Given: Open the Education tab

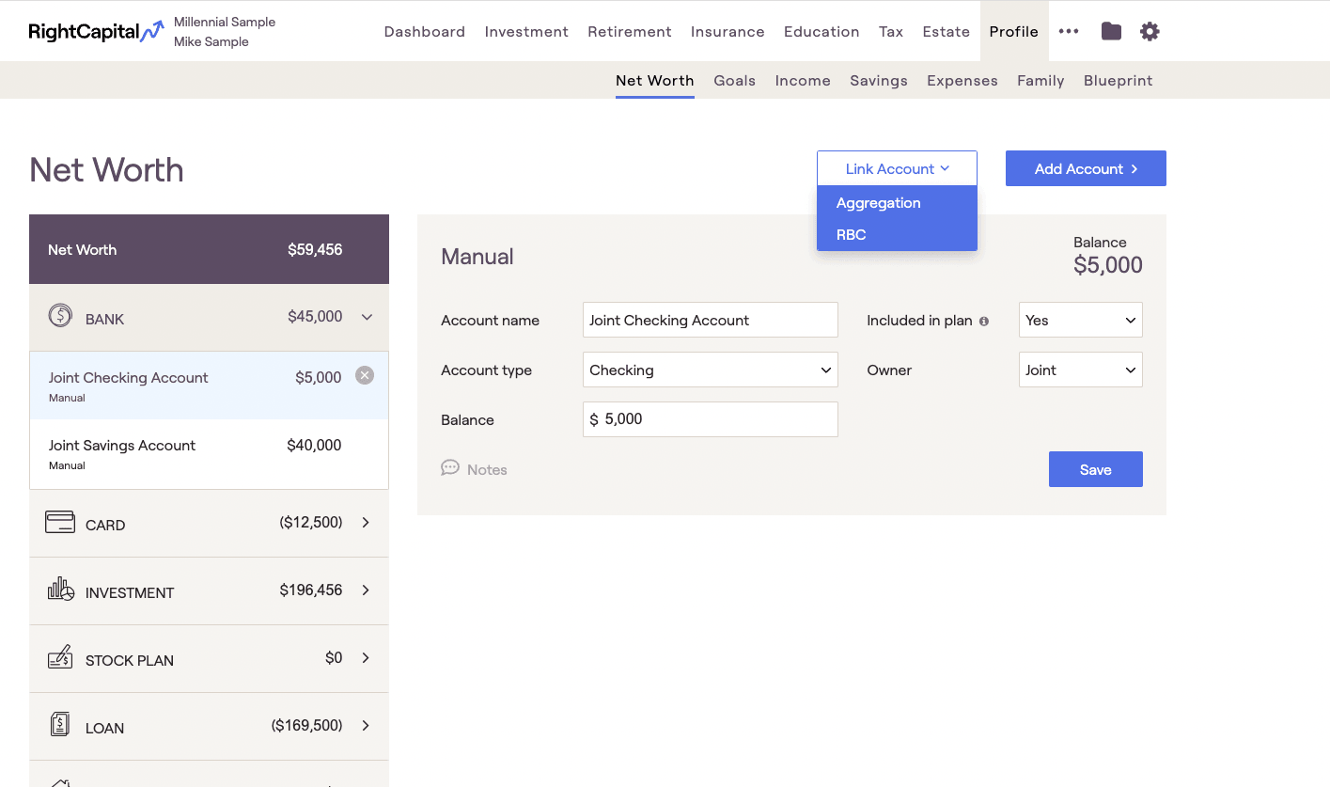Looking at the screenshot, I should pos(821,31).
